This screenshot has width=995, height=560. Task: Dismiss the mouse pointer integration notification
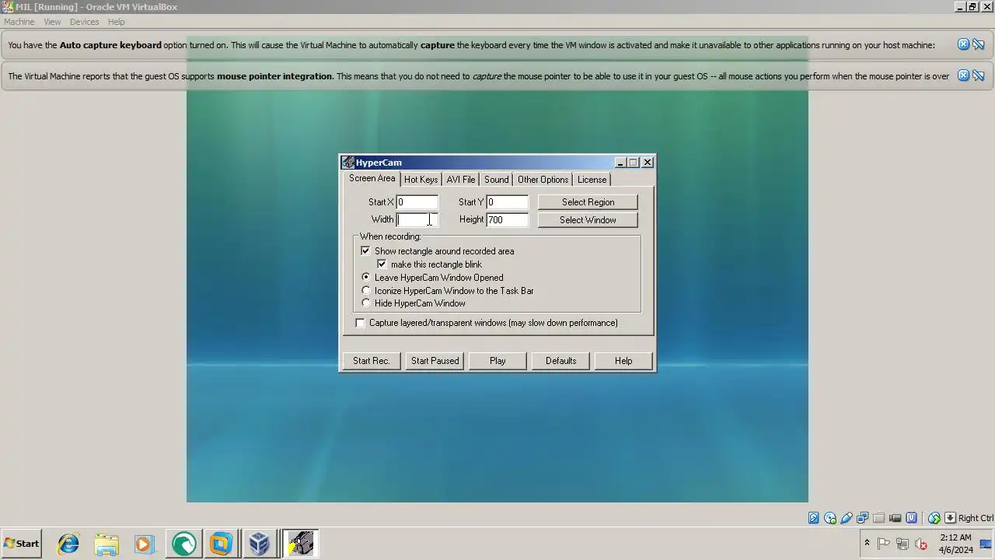(x=963, y=75)
